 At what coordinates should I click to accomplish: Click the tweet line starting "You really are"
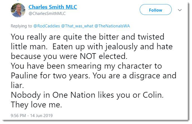click(88, 37)
